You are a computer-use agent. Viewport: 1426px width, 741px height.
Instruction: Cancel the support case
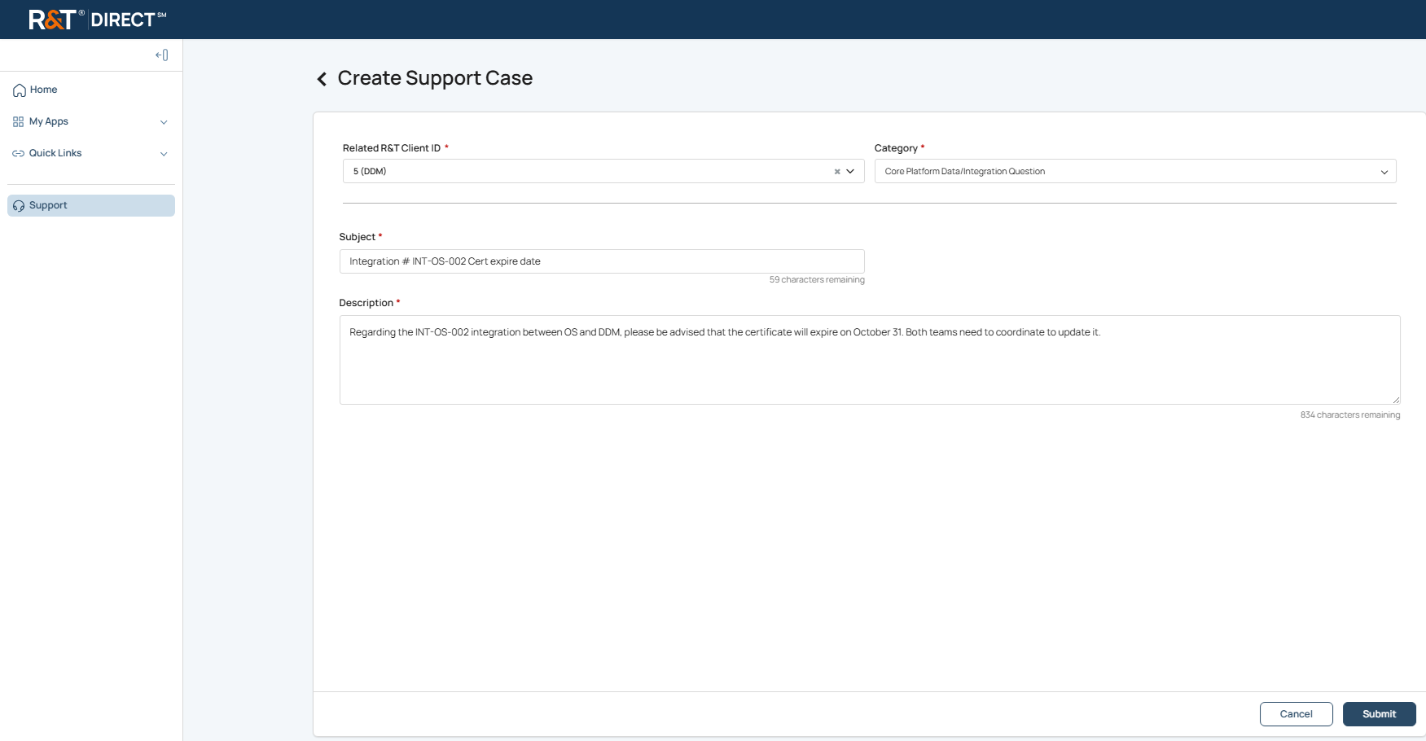pos(1296,714)
